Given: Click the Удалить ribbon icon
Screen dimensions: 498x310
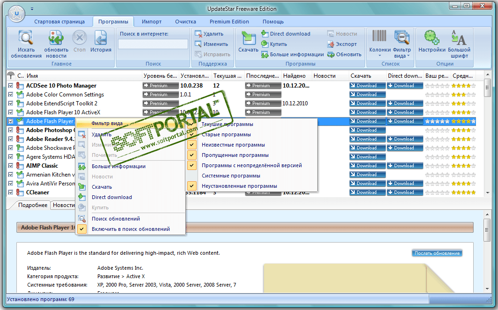Looking at the screenshot, I should pyautogui.click(x=198, y=34).
